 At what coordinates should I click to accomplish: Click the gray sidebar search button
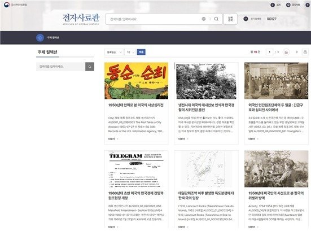90,67
